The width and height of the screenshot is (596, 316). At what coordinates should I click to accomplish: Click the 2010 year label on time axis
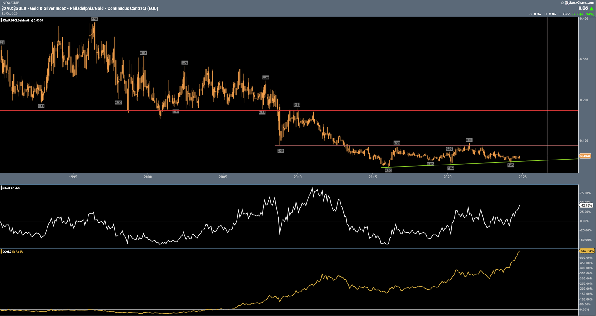[297, 177]
